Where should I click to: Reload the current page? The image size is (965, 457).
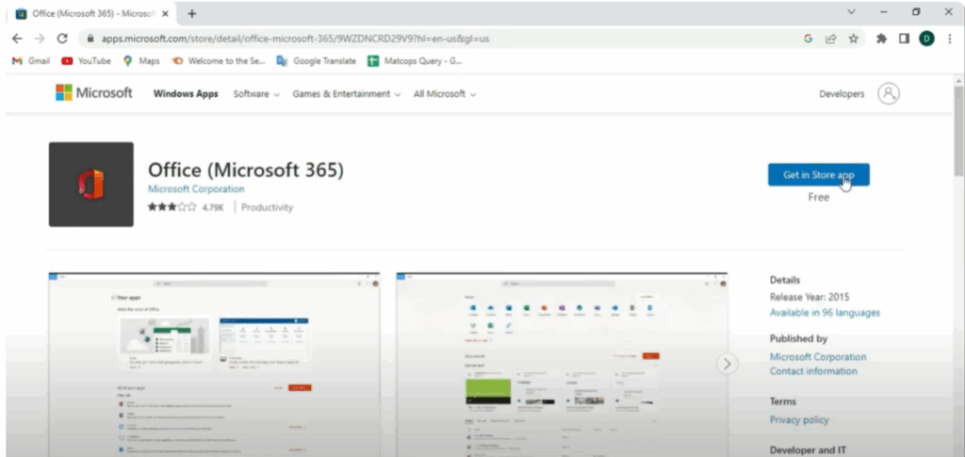(x=61, y=38)
